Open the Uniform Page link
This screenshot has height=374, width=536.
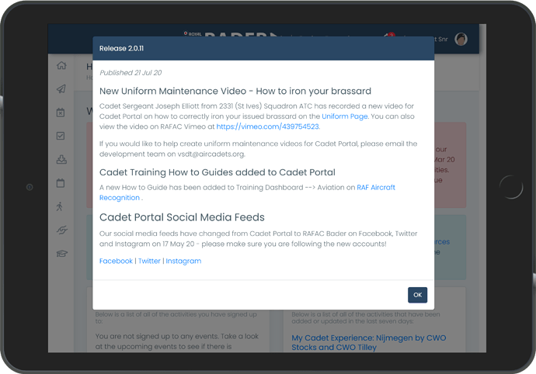[x=345, y=116]
